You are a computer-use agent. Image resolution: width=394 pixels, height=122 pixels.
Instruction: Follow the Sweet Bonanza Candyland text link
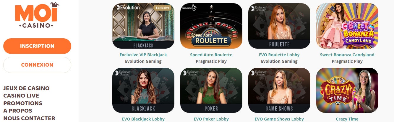click(347, 55)
